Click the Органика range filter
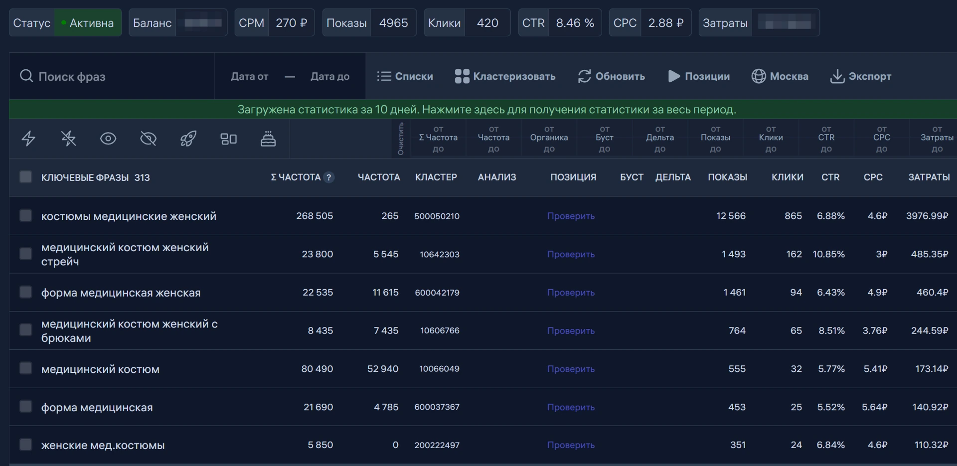 click(x=549, y=139)
